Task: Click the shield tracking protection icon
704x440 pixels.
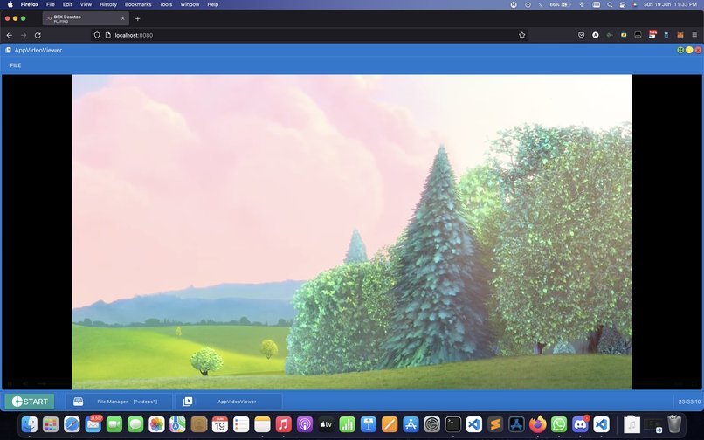Action: click(x=97, y=35)
